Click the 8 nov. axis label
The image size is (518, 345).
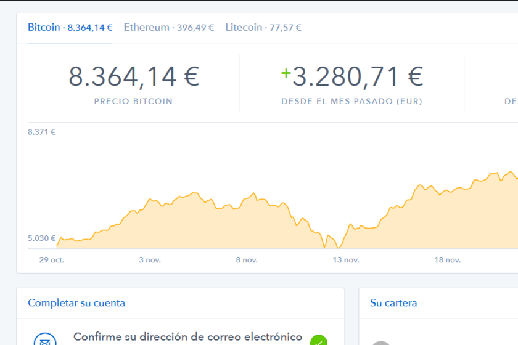tap(247, 260)
